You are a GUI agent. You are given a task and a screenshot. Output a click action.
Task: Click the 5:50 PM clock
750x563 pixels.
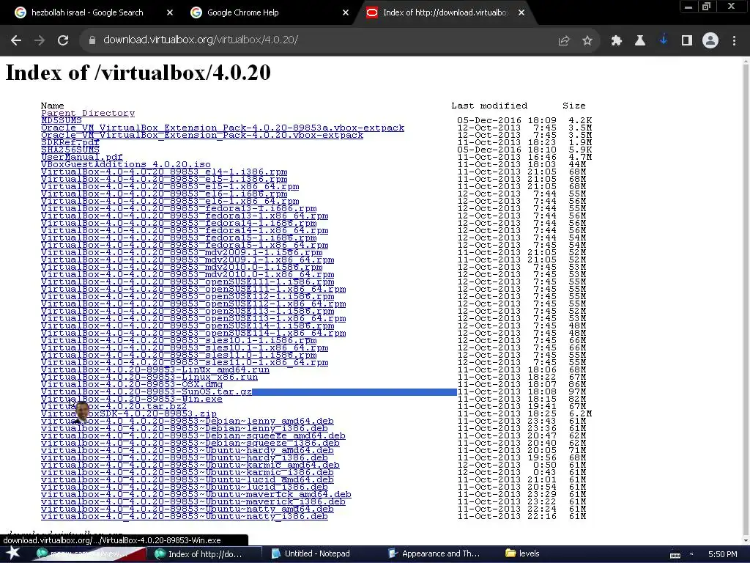[x=723, y=554]
